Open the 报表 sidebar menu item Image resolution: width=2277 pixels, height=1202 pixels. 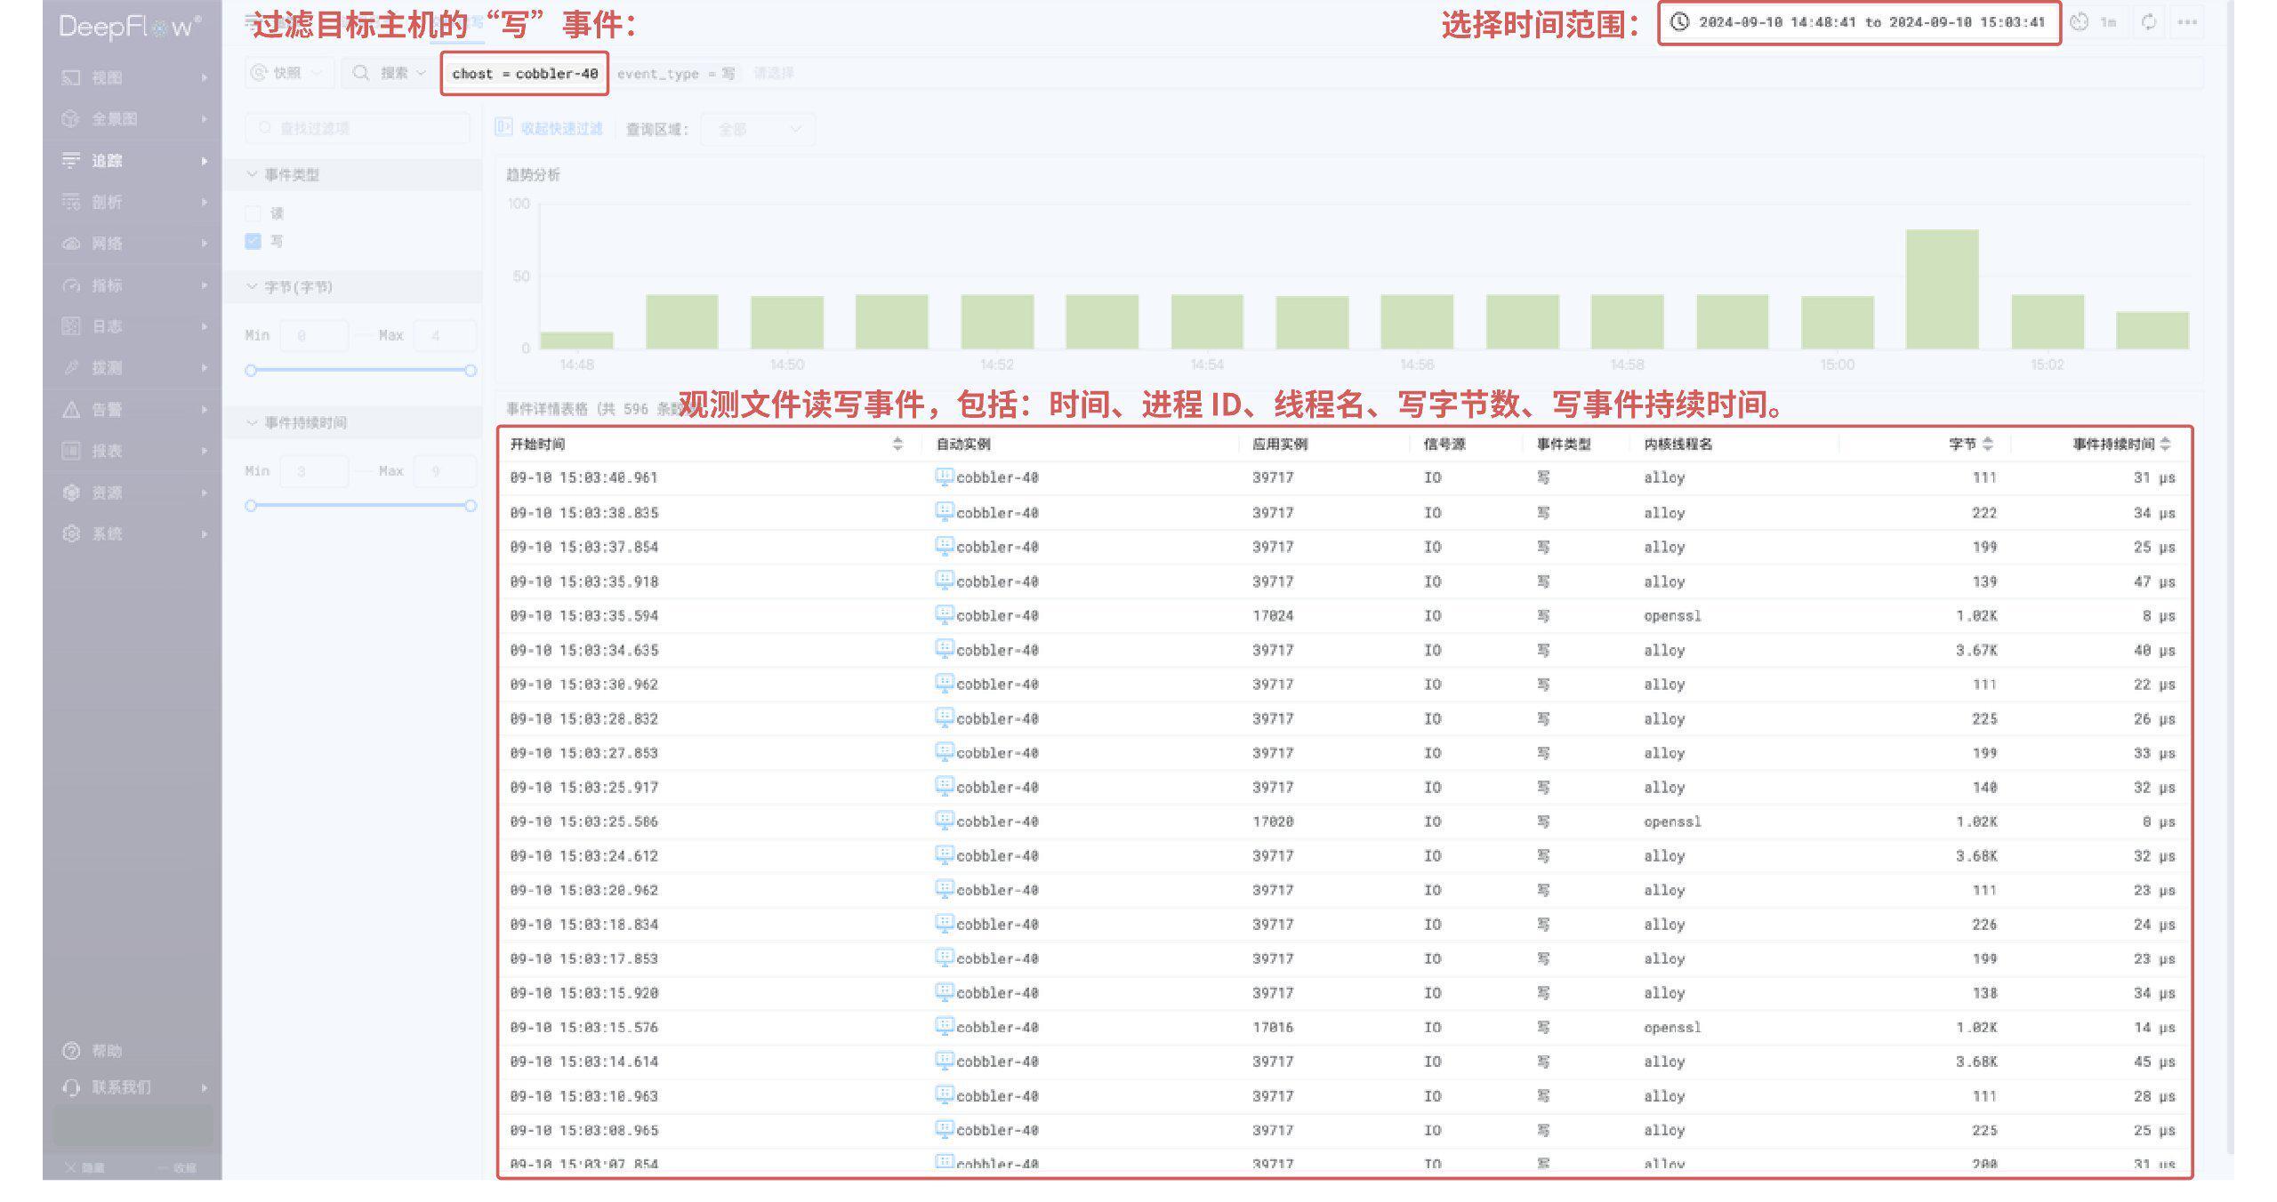[133, 451]
